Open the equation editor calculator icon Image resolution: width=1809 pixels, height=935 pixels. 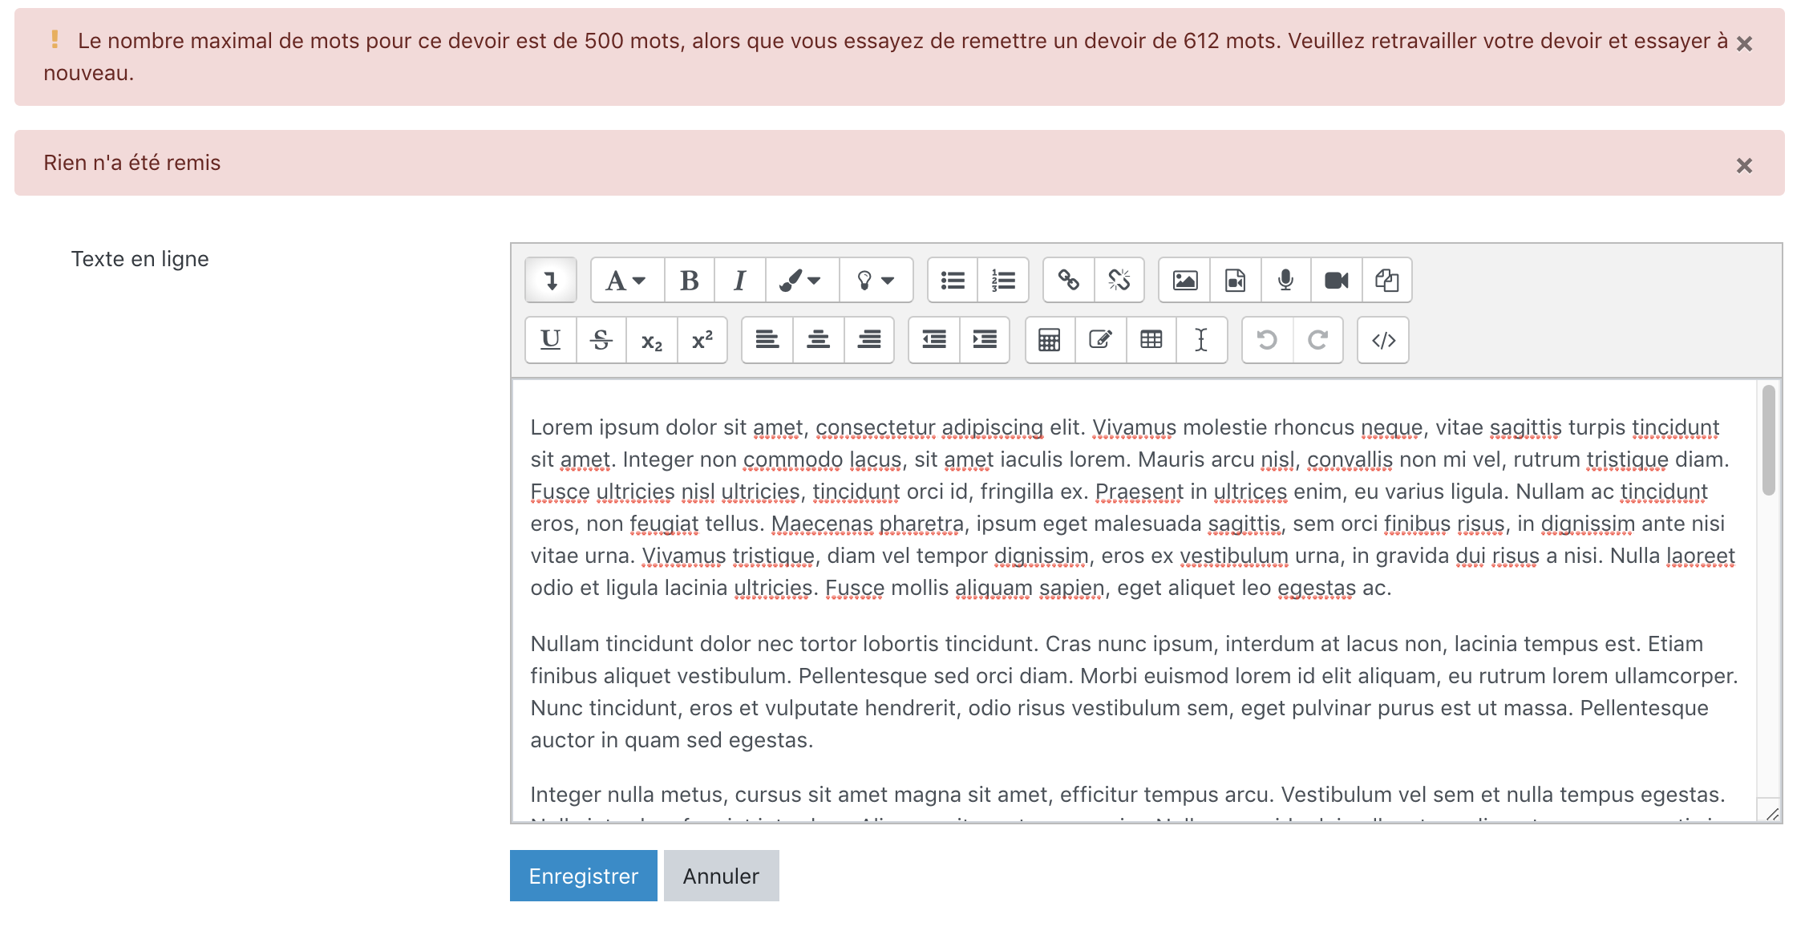click(1049, 340)
